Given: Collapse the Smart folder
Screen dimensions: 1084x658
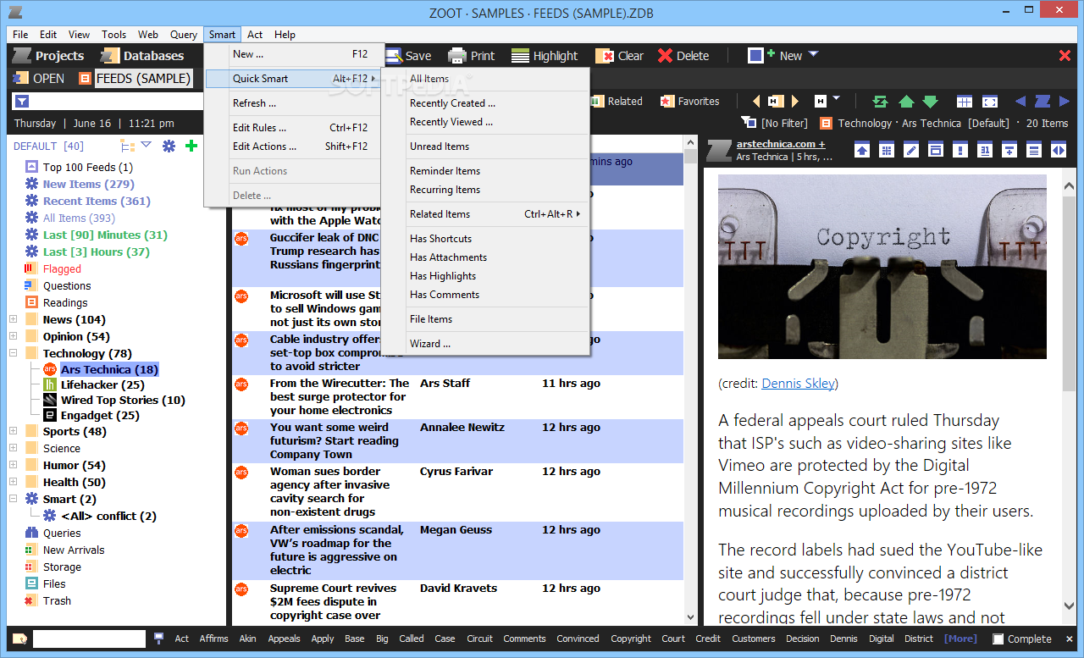Looking at the screenshot, I should (13, 499).
